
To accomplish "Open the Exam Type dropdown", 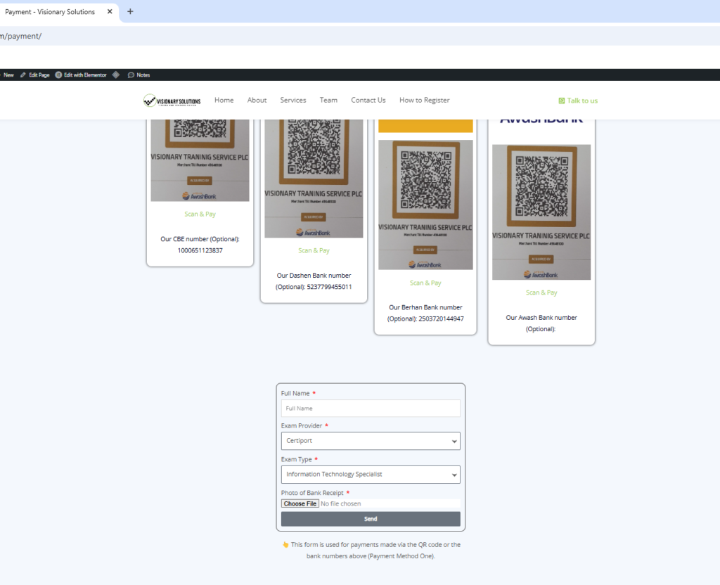I will 371,475.
